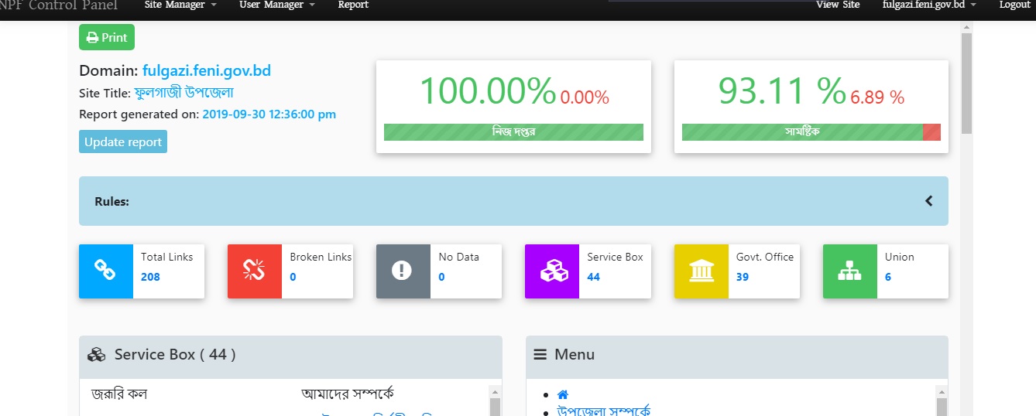Expand the Rules panel with chevron
The width and height of the screenshot is (1036, 416).
928,201
